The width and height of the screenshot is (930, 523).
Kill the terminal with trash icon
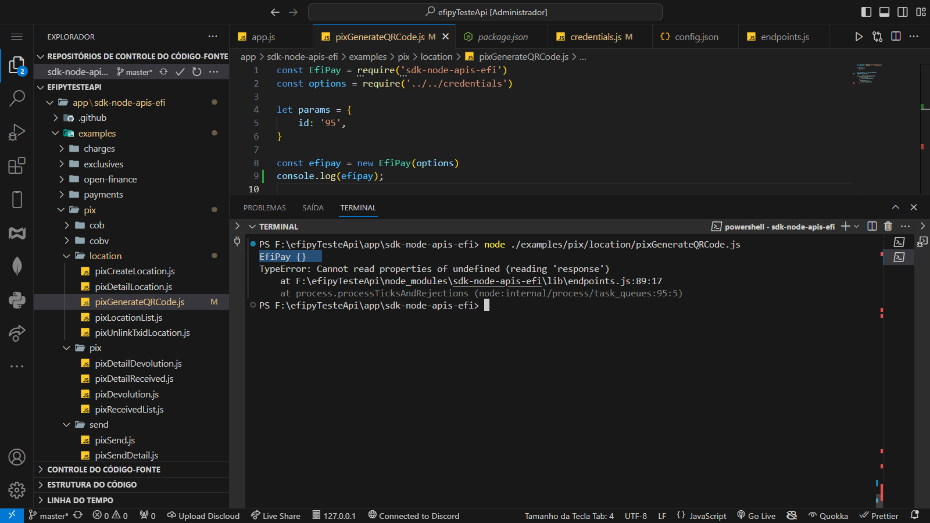pyautogui.click(x=888, y=226)
